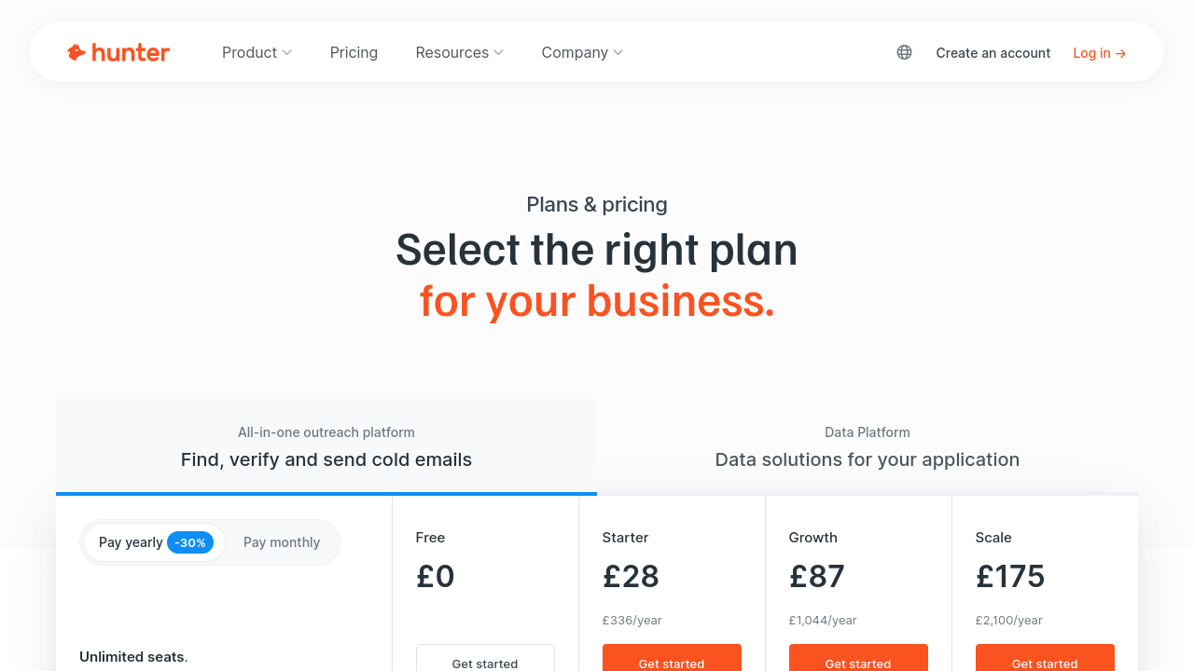Get started with the Scale plan
Screen dimensions: 1194x671
[x=1045, y=661]
